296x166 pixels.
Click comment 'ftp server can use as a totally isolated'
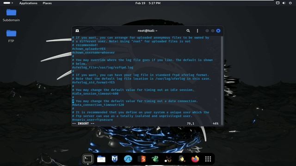pyautogui.click(x=132, y=116)
